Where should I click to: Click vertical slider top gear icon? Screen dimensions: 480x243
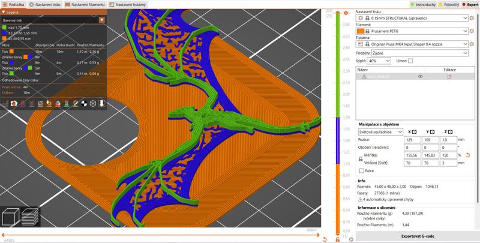pyautogui.click(x=346, y=13)
